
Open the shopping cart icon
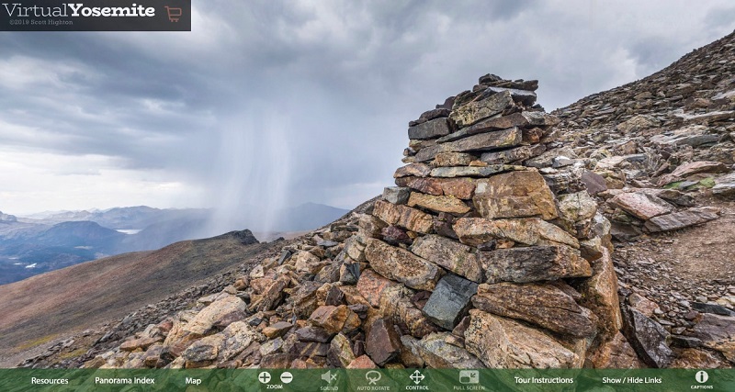point(173,14)
